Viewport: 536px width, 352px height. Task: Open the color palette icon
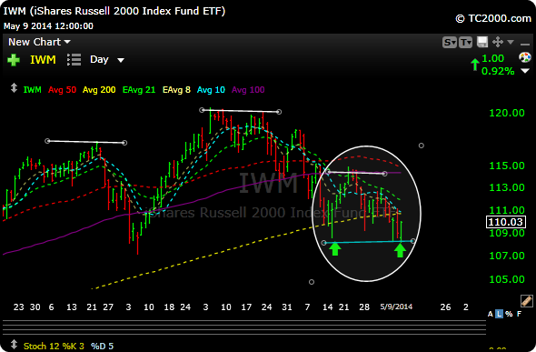tap(525, 57)
